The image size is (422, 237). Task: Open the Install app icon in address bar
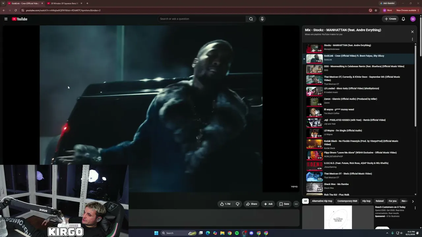pos(371,10)
